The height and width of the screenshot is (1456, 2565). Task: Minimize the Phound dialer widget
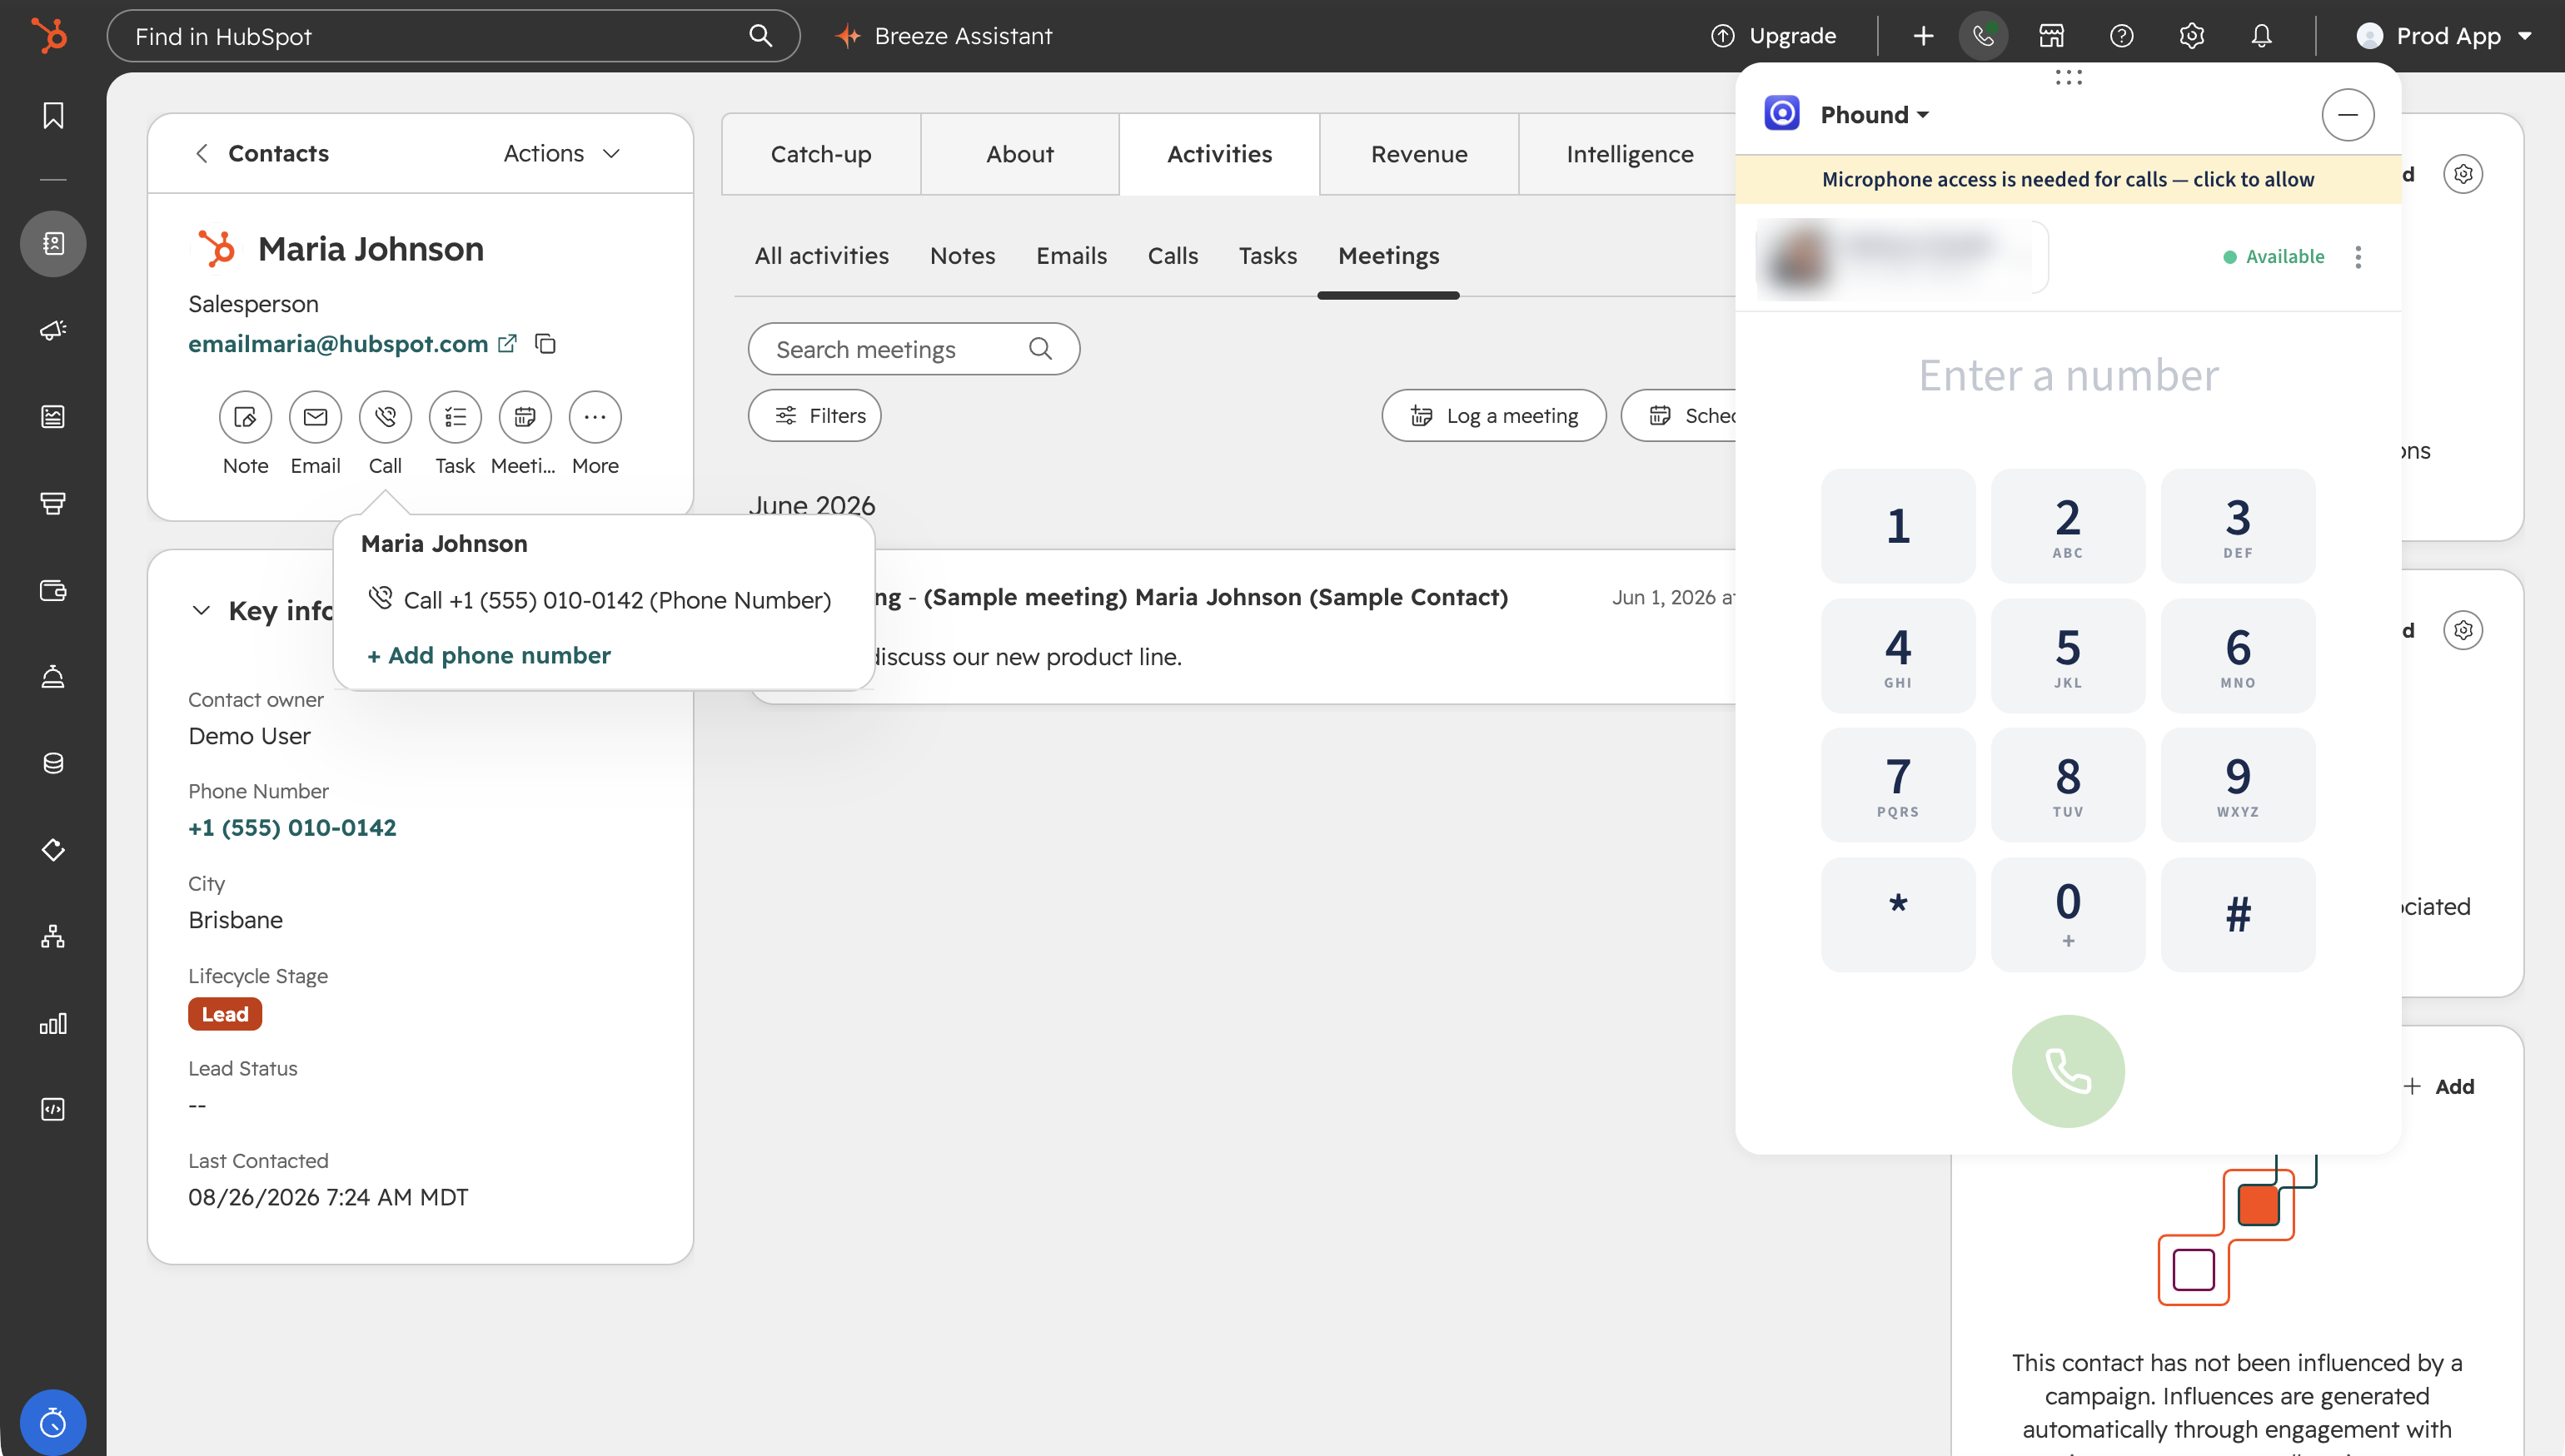pos(2348,115)
